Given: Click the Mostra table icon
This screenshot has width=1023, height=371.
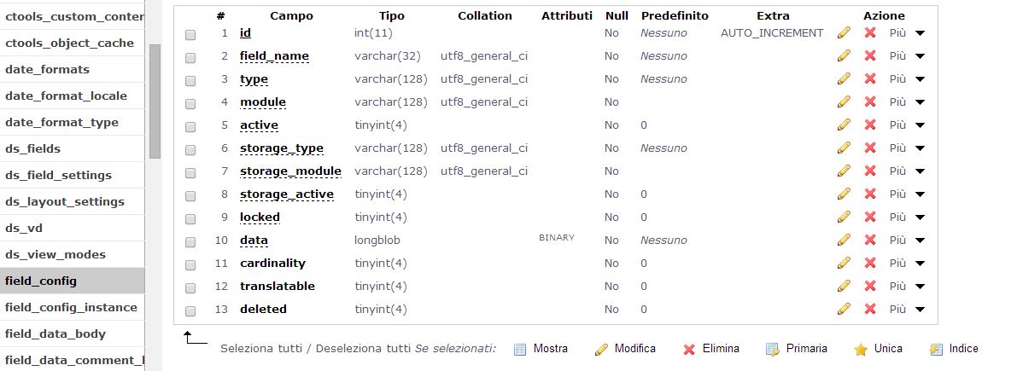Looking at the screenshot, I should coord(520,350).
